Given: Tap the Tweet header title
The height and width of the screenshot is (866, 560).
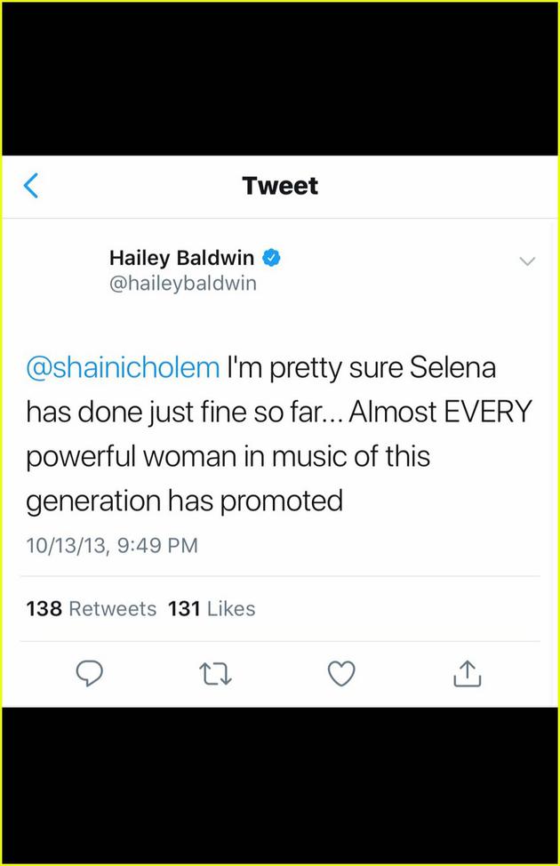Looking at the screenshot, I should 280,186.
